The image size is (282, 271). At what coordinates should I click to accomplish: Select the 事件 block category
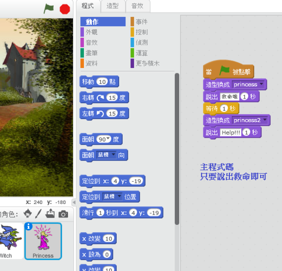(x=141, y=22)
